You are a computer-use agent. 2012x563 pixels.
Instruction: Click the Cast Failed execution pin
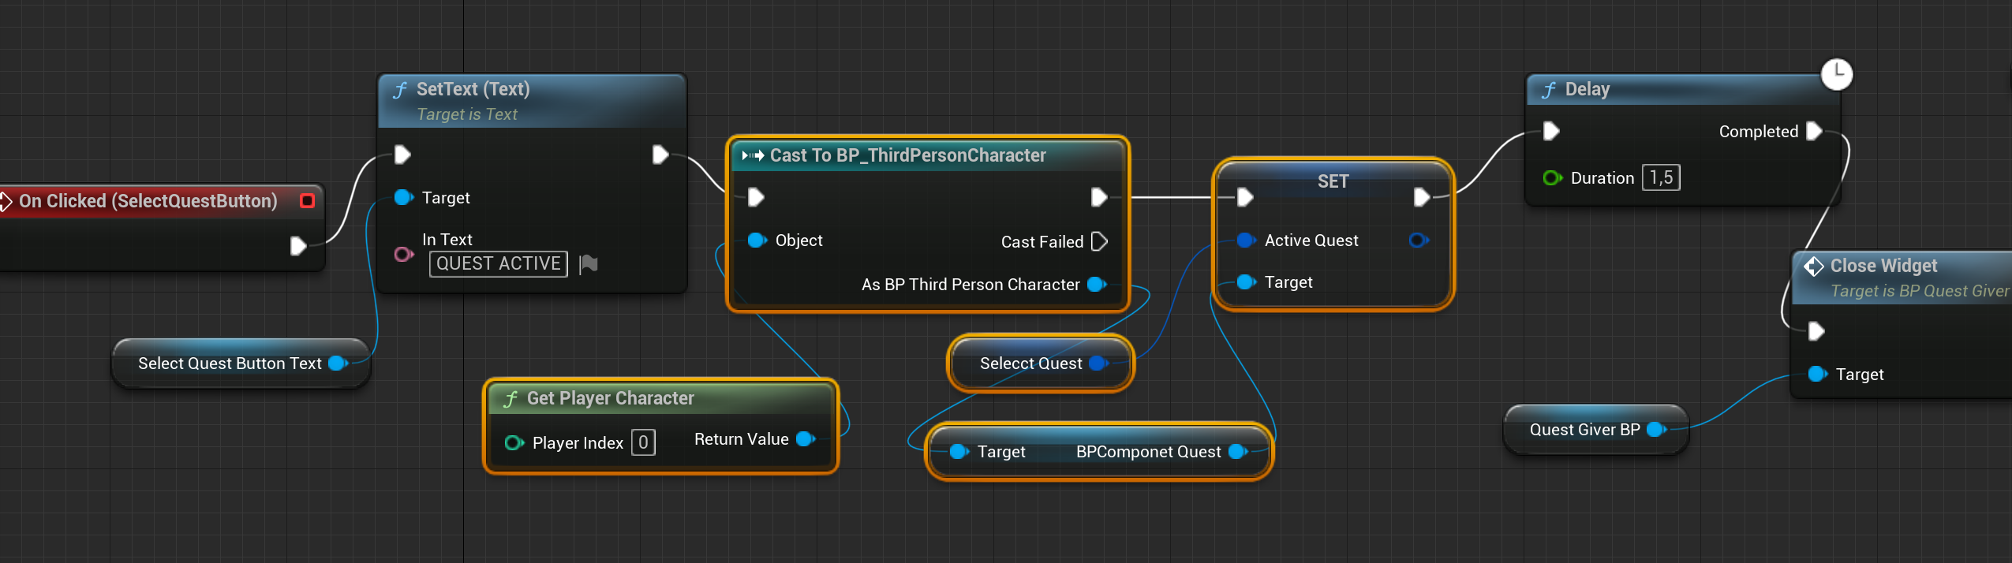[x=1099, y=241]
